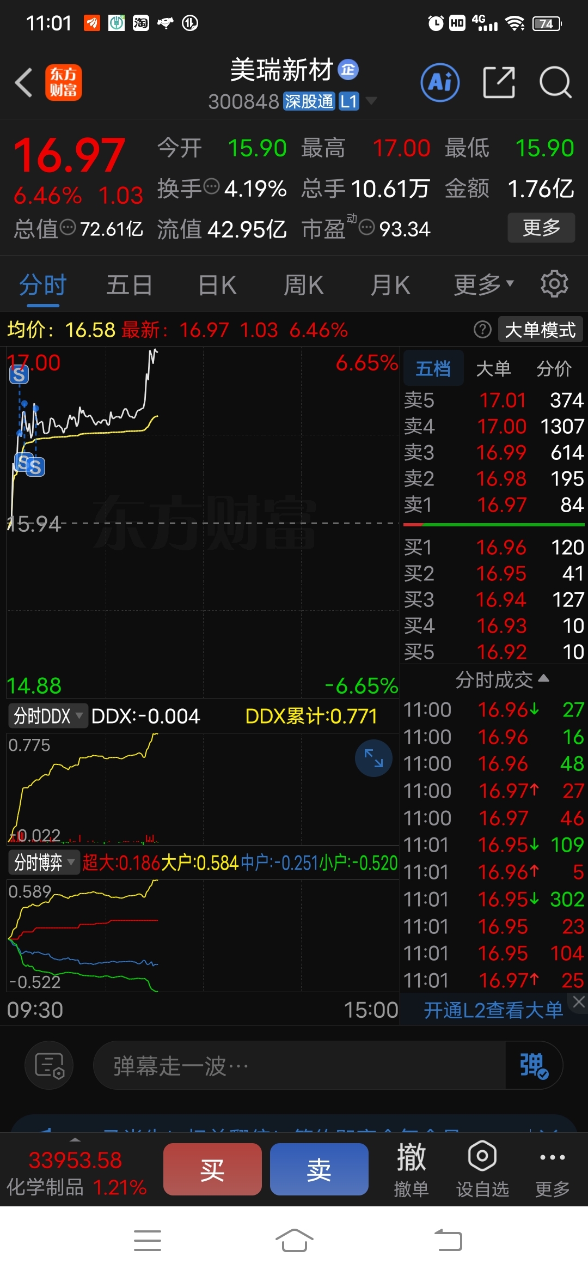Image resolution: width=588 pixels, height=1275 pixels.
Task: Switch to 日K chart tab
Action: (217, 284)
